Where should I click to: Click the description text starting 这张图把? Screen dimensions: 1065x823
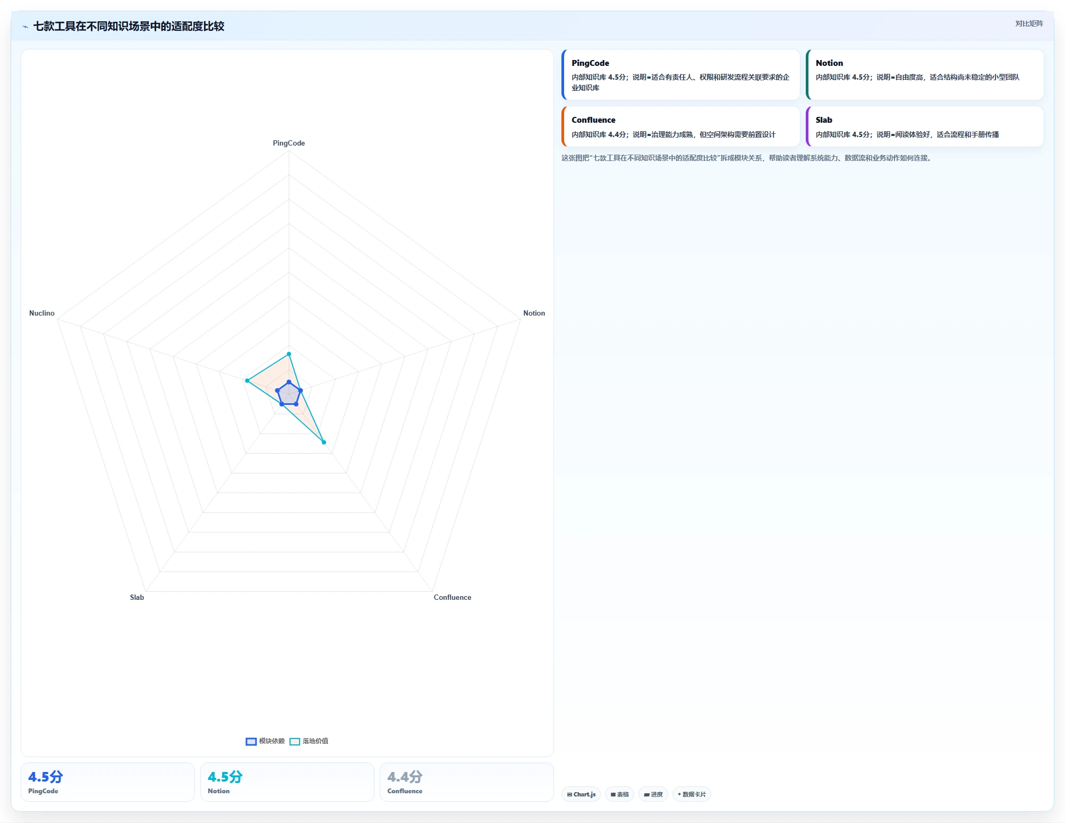[x=746, y=158]
